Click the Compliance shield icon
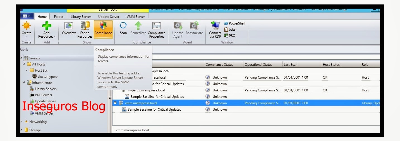Image resolution: width=400 pixels, height=141 pixels. coord(103,26)
